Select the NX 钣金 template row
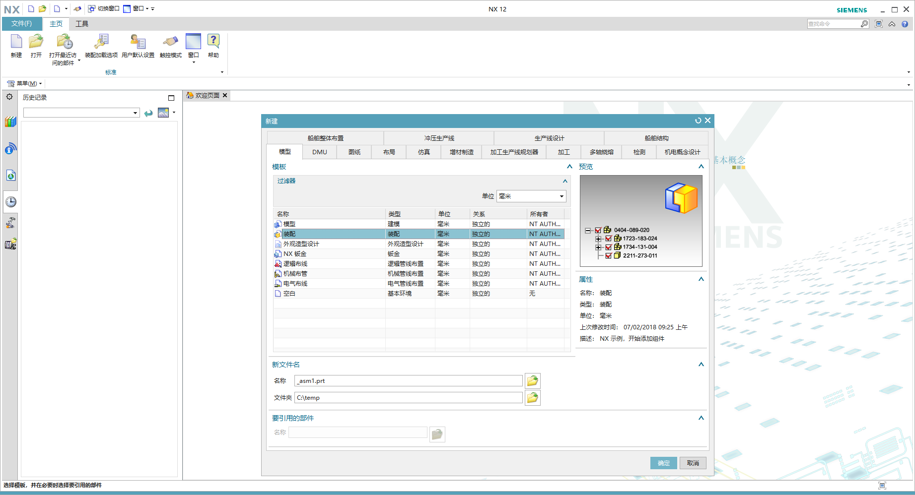The image size is (915, 495). (419, 253)
